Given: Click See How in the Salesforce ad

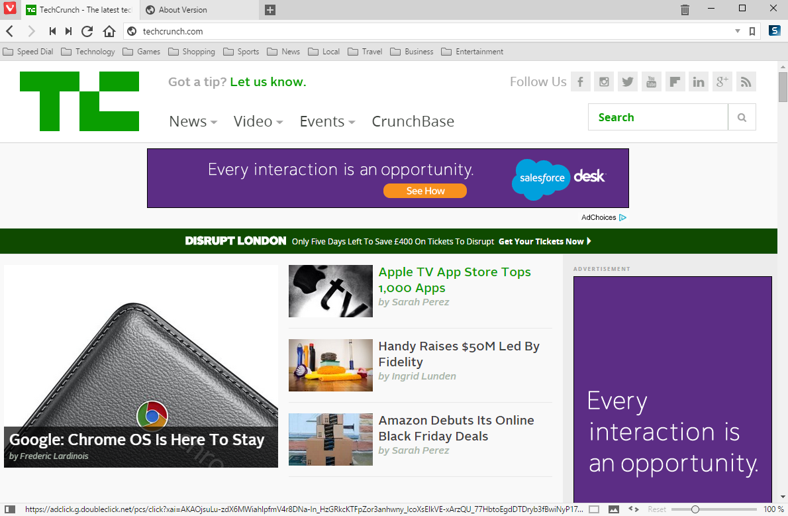Looking at the screenshot, I should point(425,191).
